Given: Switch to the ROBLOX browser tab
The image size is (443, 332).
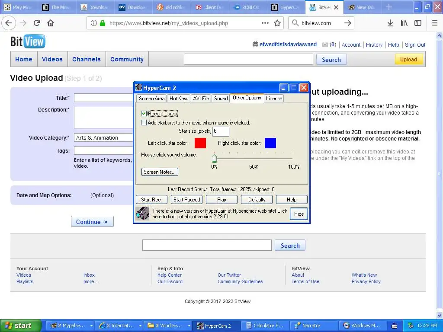Looking at the screenshot, I should [248, 7].
